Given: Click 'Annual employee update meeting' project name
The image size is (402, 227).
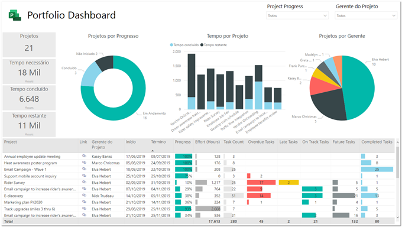Looking at the screenshot, I should pyautogui.click(x=32, y=157).
